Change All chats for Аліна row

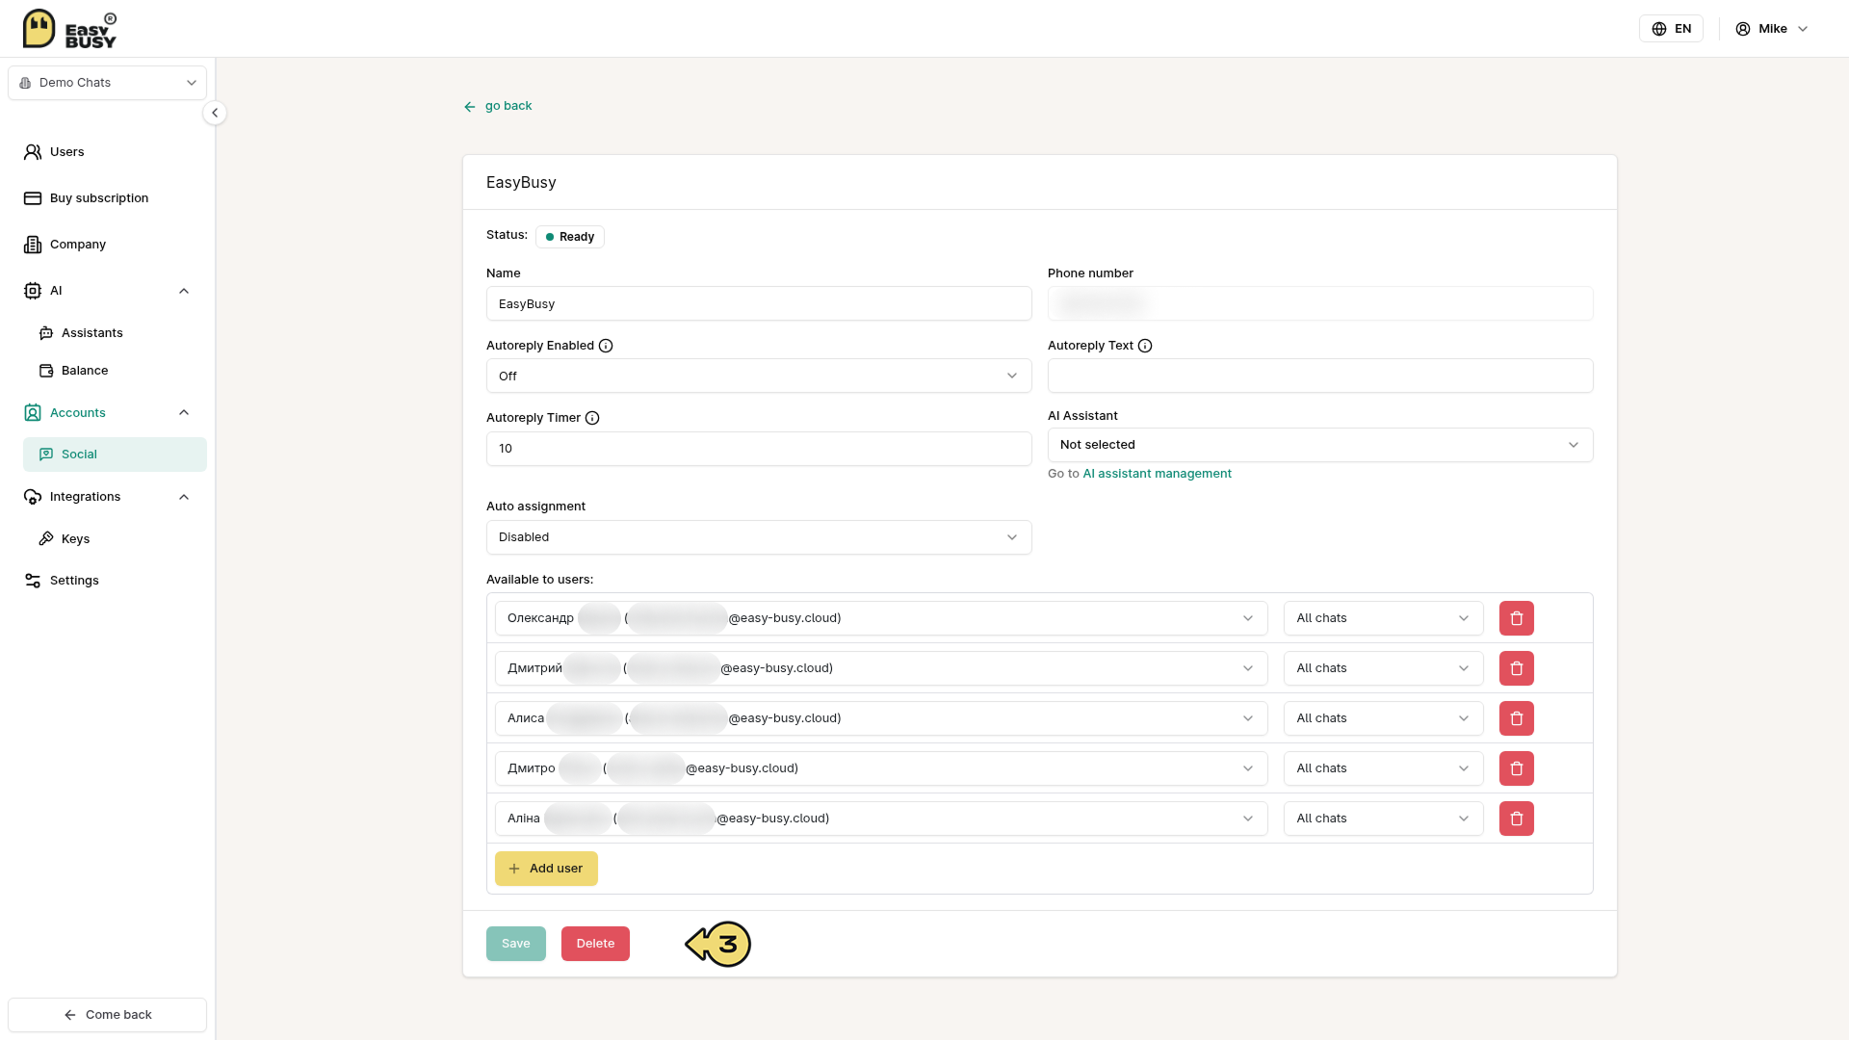[x=1383, y=819]
